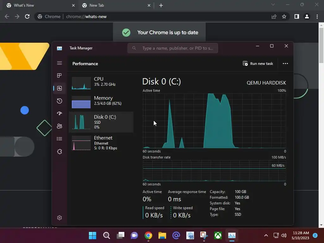324x243 pixels.
Task: Select the CPU performance entry
Action: pyautogui.click(x=101, y=83)
